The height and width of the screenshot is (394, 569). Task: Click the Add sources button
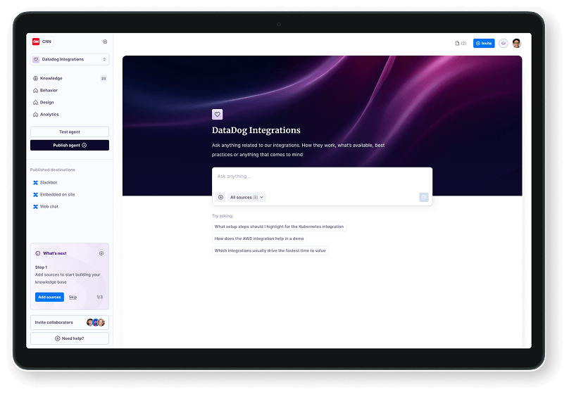[50, 297]
